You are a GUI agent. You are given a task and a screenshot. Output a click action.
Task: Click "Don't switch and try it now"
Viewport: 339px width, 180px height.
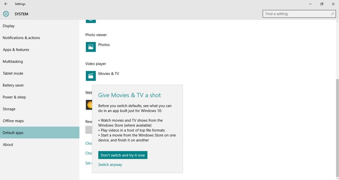pyautogui.click(x=123, y=155)
